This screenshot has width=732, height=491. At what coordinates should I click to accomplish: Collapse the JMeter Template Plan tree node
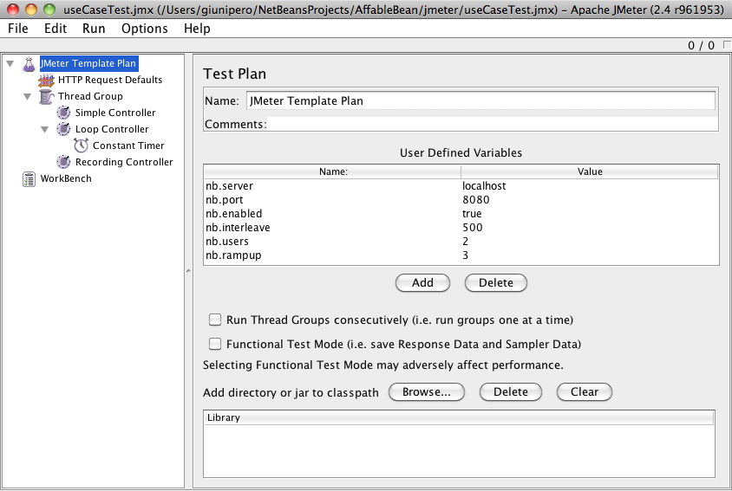click(x=10, y=63)
